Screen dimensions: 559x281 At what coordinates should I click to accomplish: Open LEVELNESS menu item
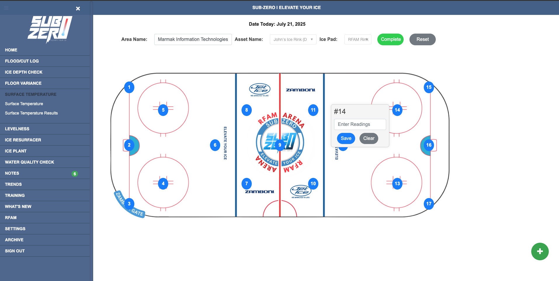pos(45,129)
